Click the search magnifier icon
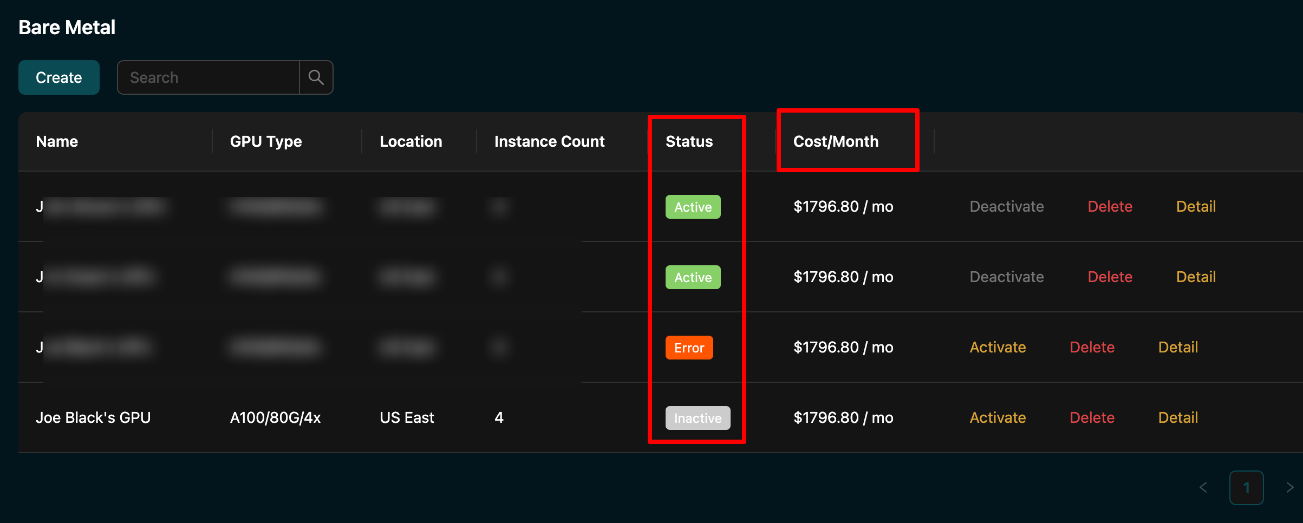The image size is (1303, 523). click(x=316, y=77)
